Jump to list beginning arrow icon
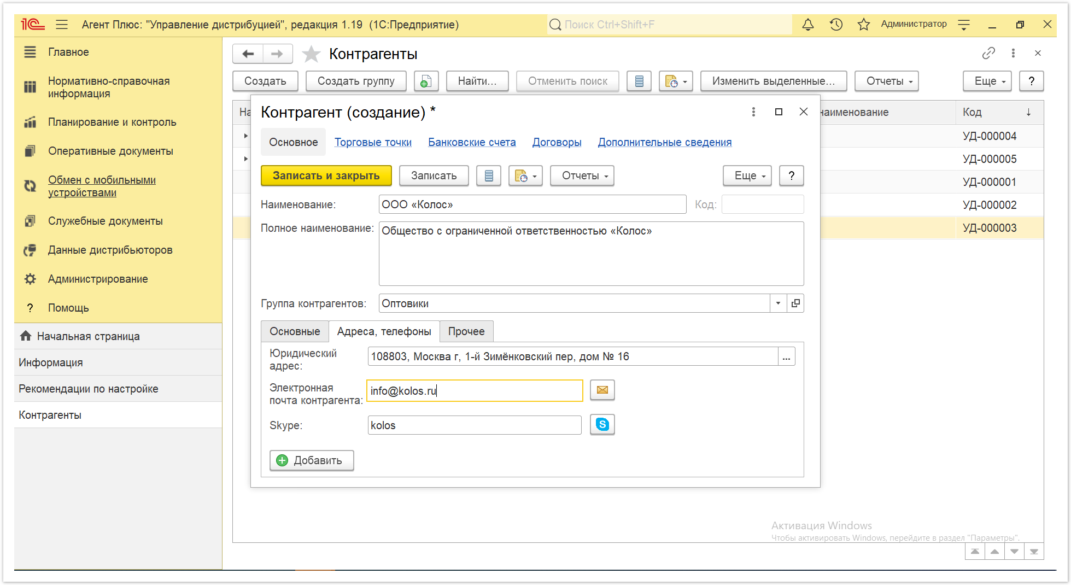Screen dimensions: 1071x585 (975, 551)
